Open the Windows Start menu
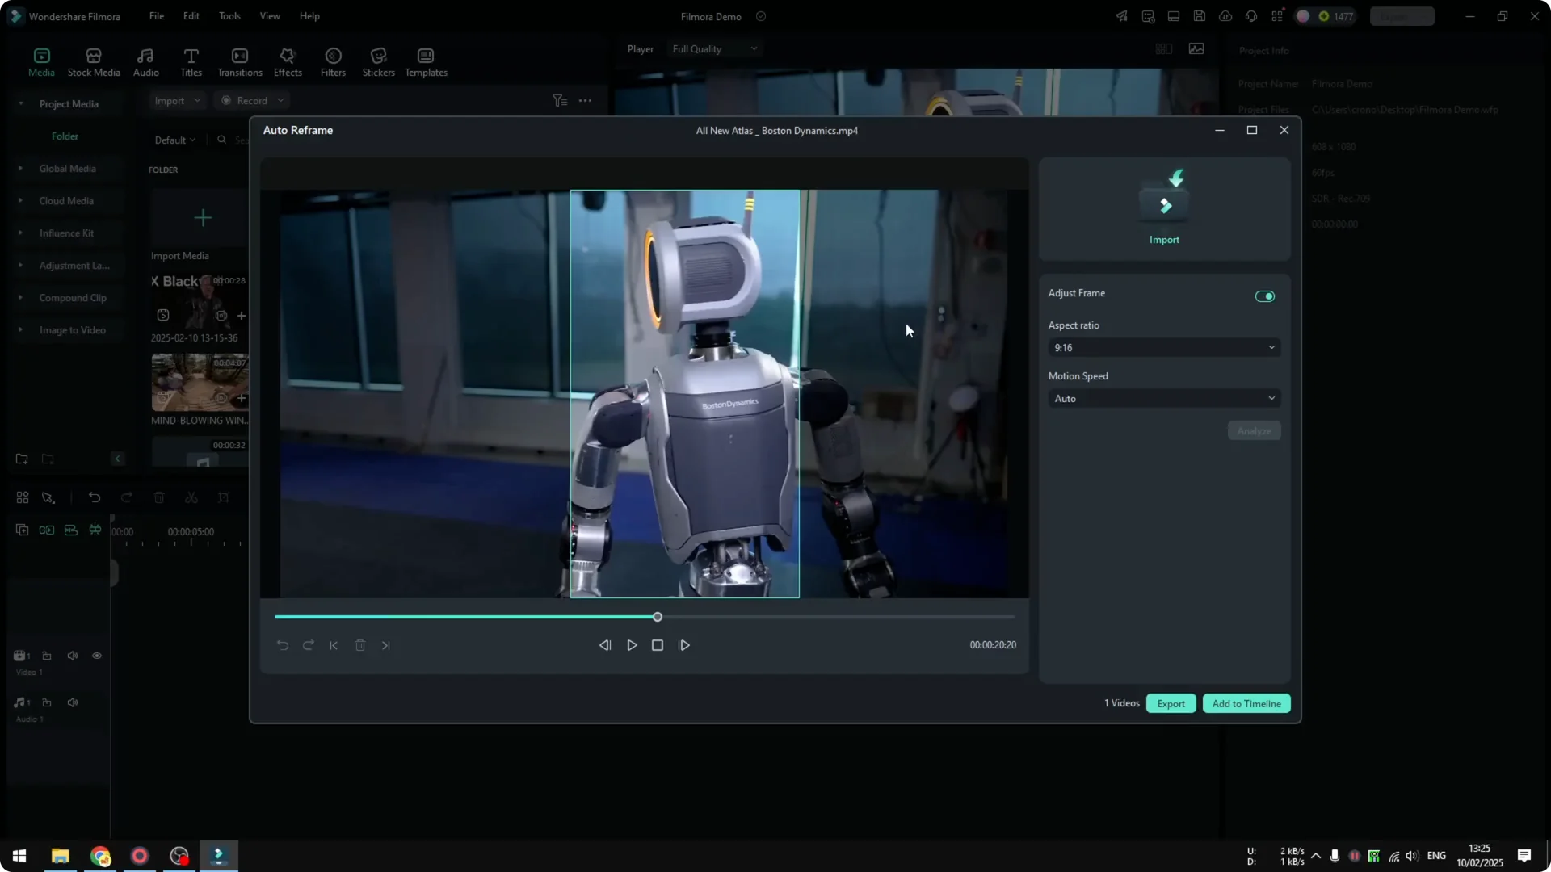 19,856
